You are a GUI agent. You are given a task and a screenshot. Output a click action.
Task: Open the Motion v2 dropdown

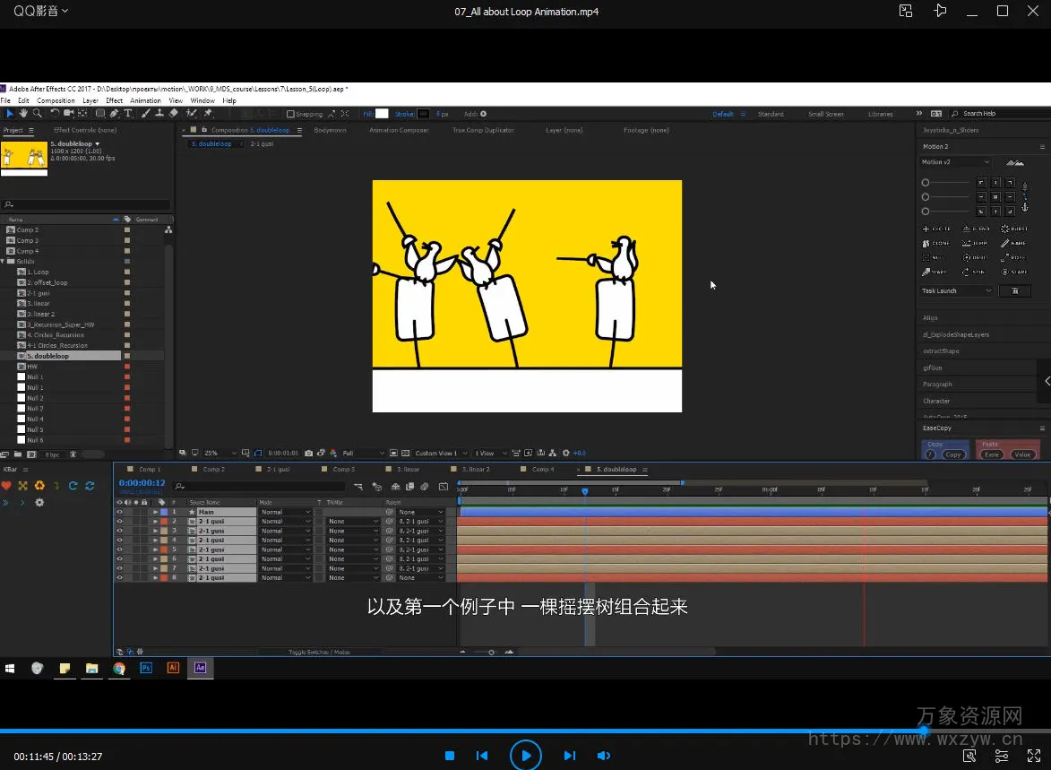click(956, 162)
